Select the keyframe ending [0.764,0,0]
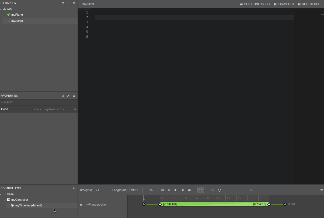 [269, 204]
